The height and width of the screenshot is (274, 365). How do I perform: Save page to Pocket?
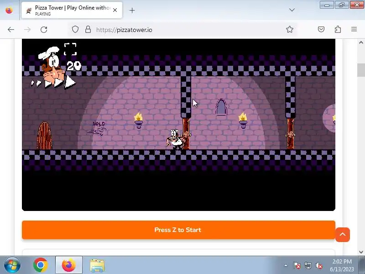click(x=321, y=29)
